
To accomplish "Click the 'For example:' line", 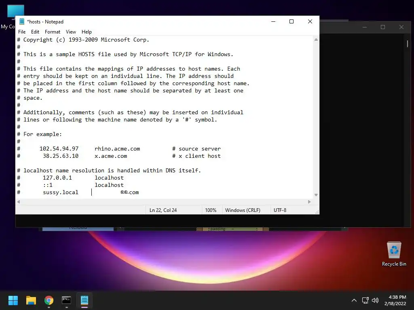I will click(x=40, y=134).
